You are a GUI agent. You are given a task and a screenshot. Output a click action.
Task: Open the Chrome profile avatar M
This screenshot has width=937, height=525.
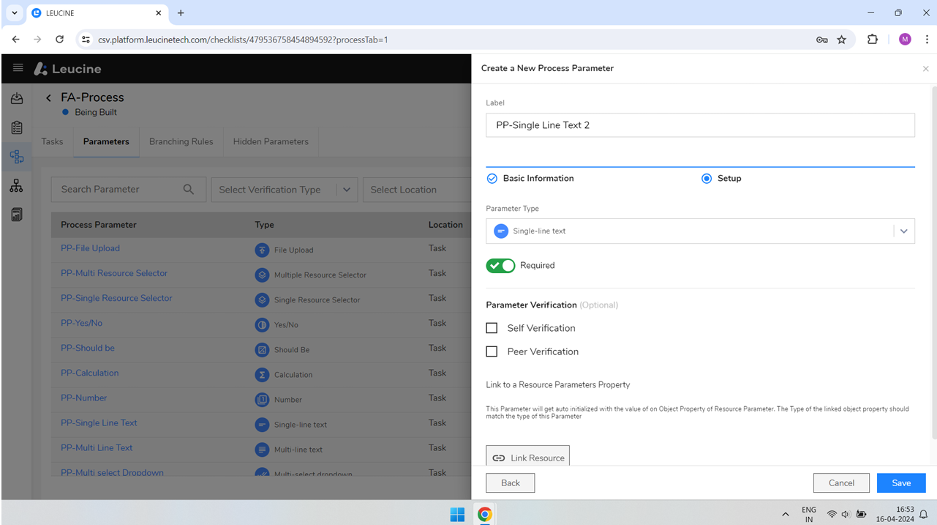point(905,40)
